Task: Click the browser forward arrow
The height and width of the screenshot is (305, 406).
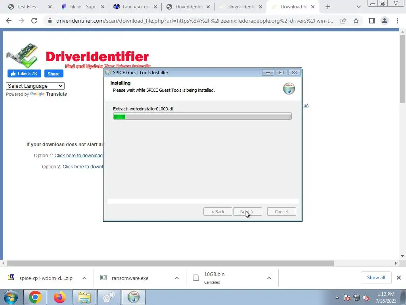Action: coord(21,21)
